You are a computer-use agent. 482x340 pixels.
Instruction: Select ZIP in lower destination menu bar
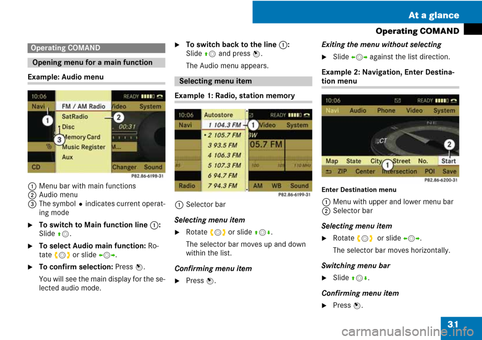[342, 172]
